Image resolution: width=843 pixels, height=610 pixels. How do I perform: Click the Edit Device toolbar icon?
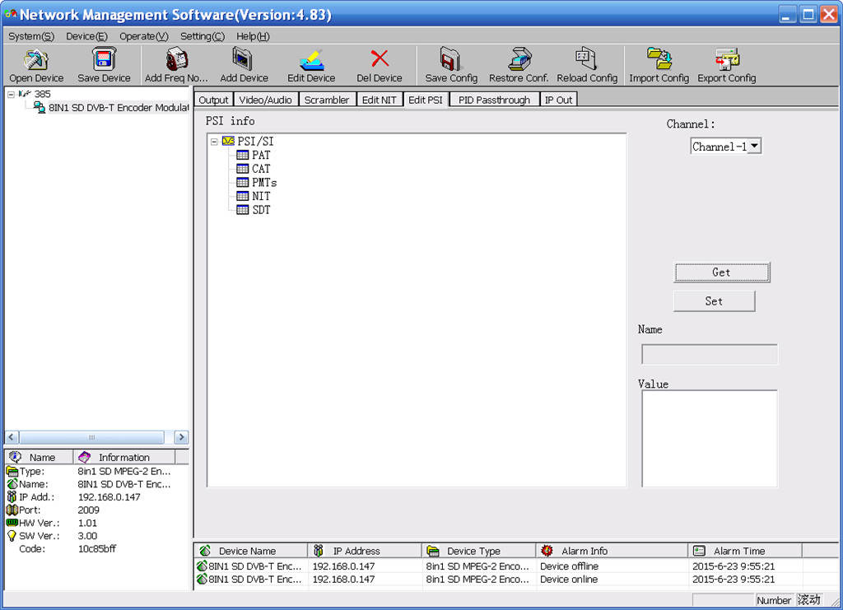(x=311, y=59)
